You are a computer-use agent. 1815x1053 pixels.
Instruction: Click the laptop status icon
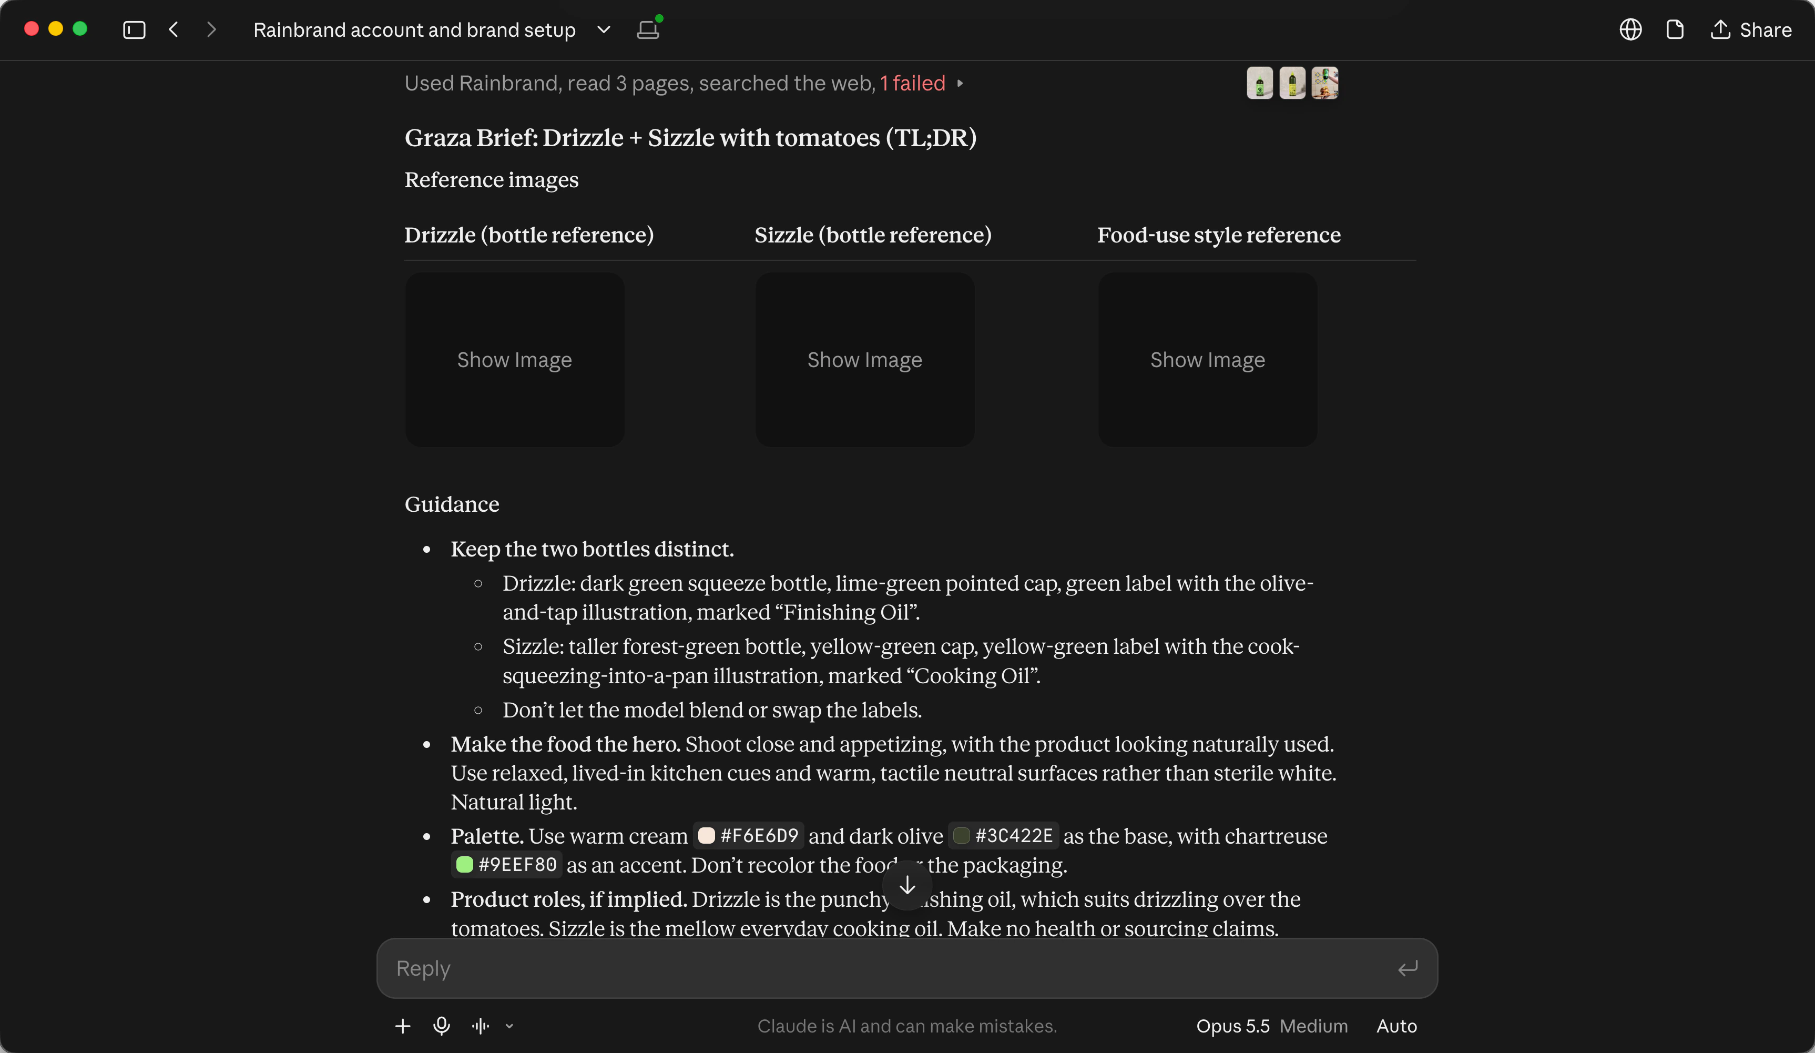648,29
